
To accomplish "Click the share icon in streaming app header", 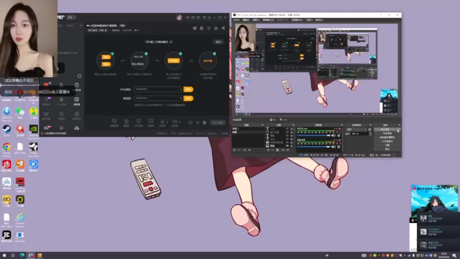I will pos(223,28).
